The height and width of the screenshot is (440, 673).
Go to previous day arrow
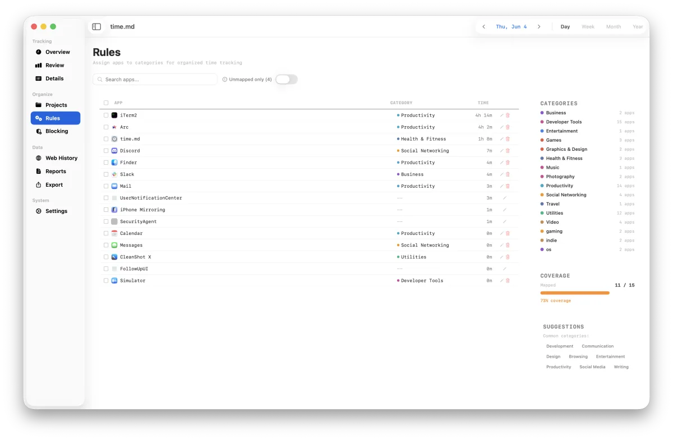point(484,26)
